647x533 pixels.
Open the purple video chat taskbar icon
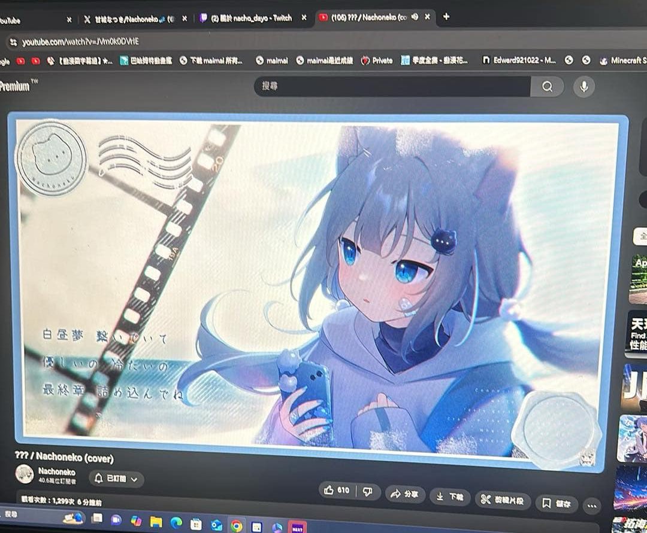click(116, 519)
